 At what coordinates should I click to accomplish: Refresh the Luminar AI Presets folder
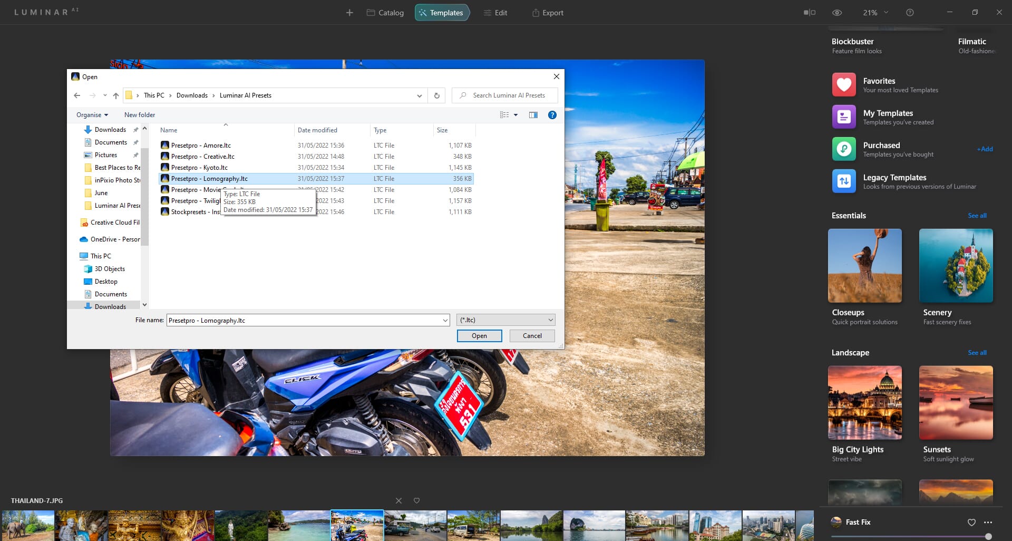pyautogui.click(x=436, y=95)
